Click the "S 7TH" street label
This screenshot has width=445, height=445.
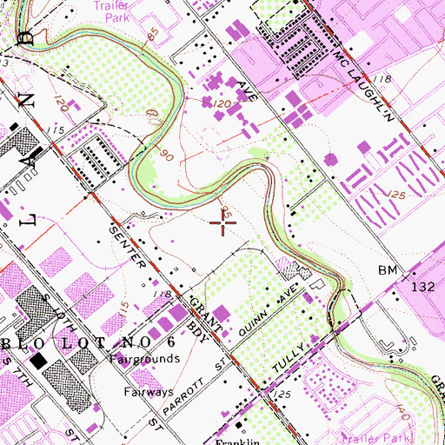[18, 372]
